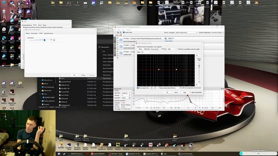Image resolution: width=278 pixels, height=156 pixels.
Task: Select Библиотеки in Explorer navigation tree
Action: pos(47,91)
